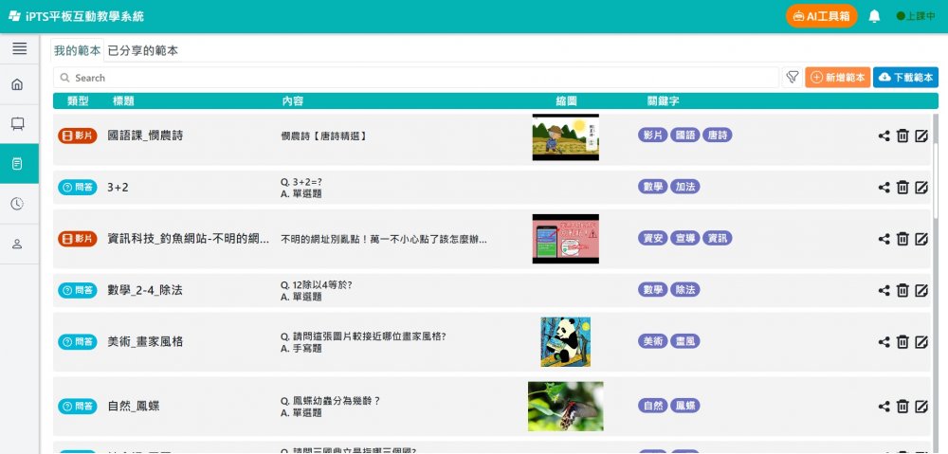Open the user profile icon in sidebar
This screenshot has width=948, height=454.
(x=17, y=244)
